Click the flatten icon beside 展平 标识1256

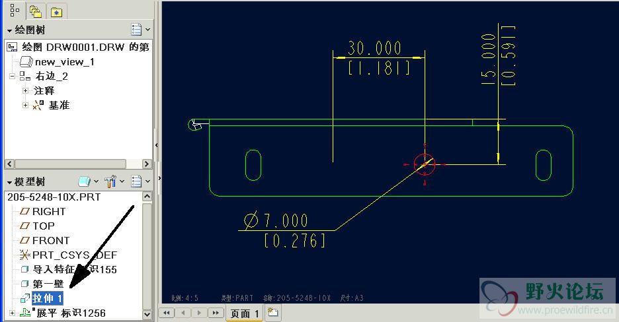pos(26,313)
